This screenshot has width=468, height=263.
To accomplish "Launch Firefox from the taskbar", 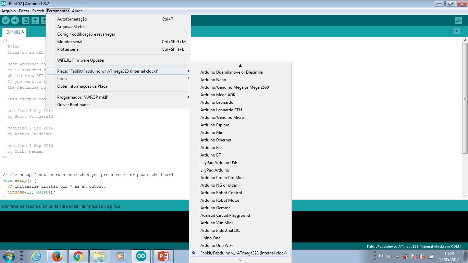I will (x=57, y=256).
